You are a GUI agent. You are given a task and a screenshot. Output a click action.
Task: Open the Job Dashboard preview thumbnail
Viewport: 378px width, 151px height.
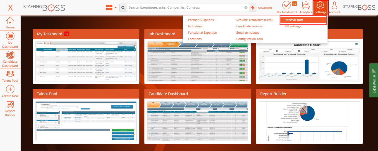point(198,61)
